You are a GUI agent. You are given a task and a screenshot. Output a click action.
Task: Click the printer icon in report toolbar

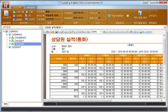pyautogui.click(x=66, y=32)
